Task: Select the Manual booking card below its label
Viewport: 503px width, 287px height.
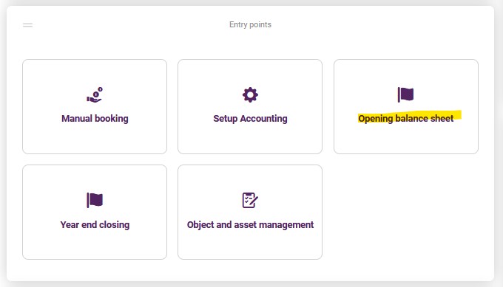Action: [95, 139]
